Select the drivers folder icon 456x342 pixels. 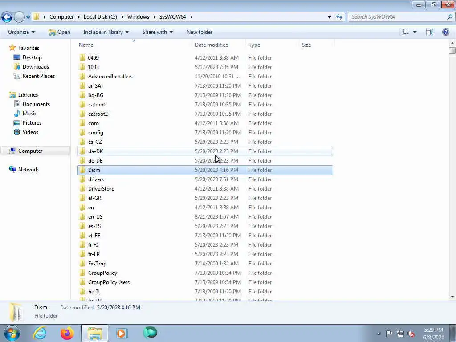coord(82,179)
